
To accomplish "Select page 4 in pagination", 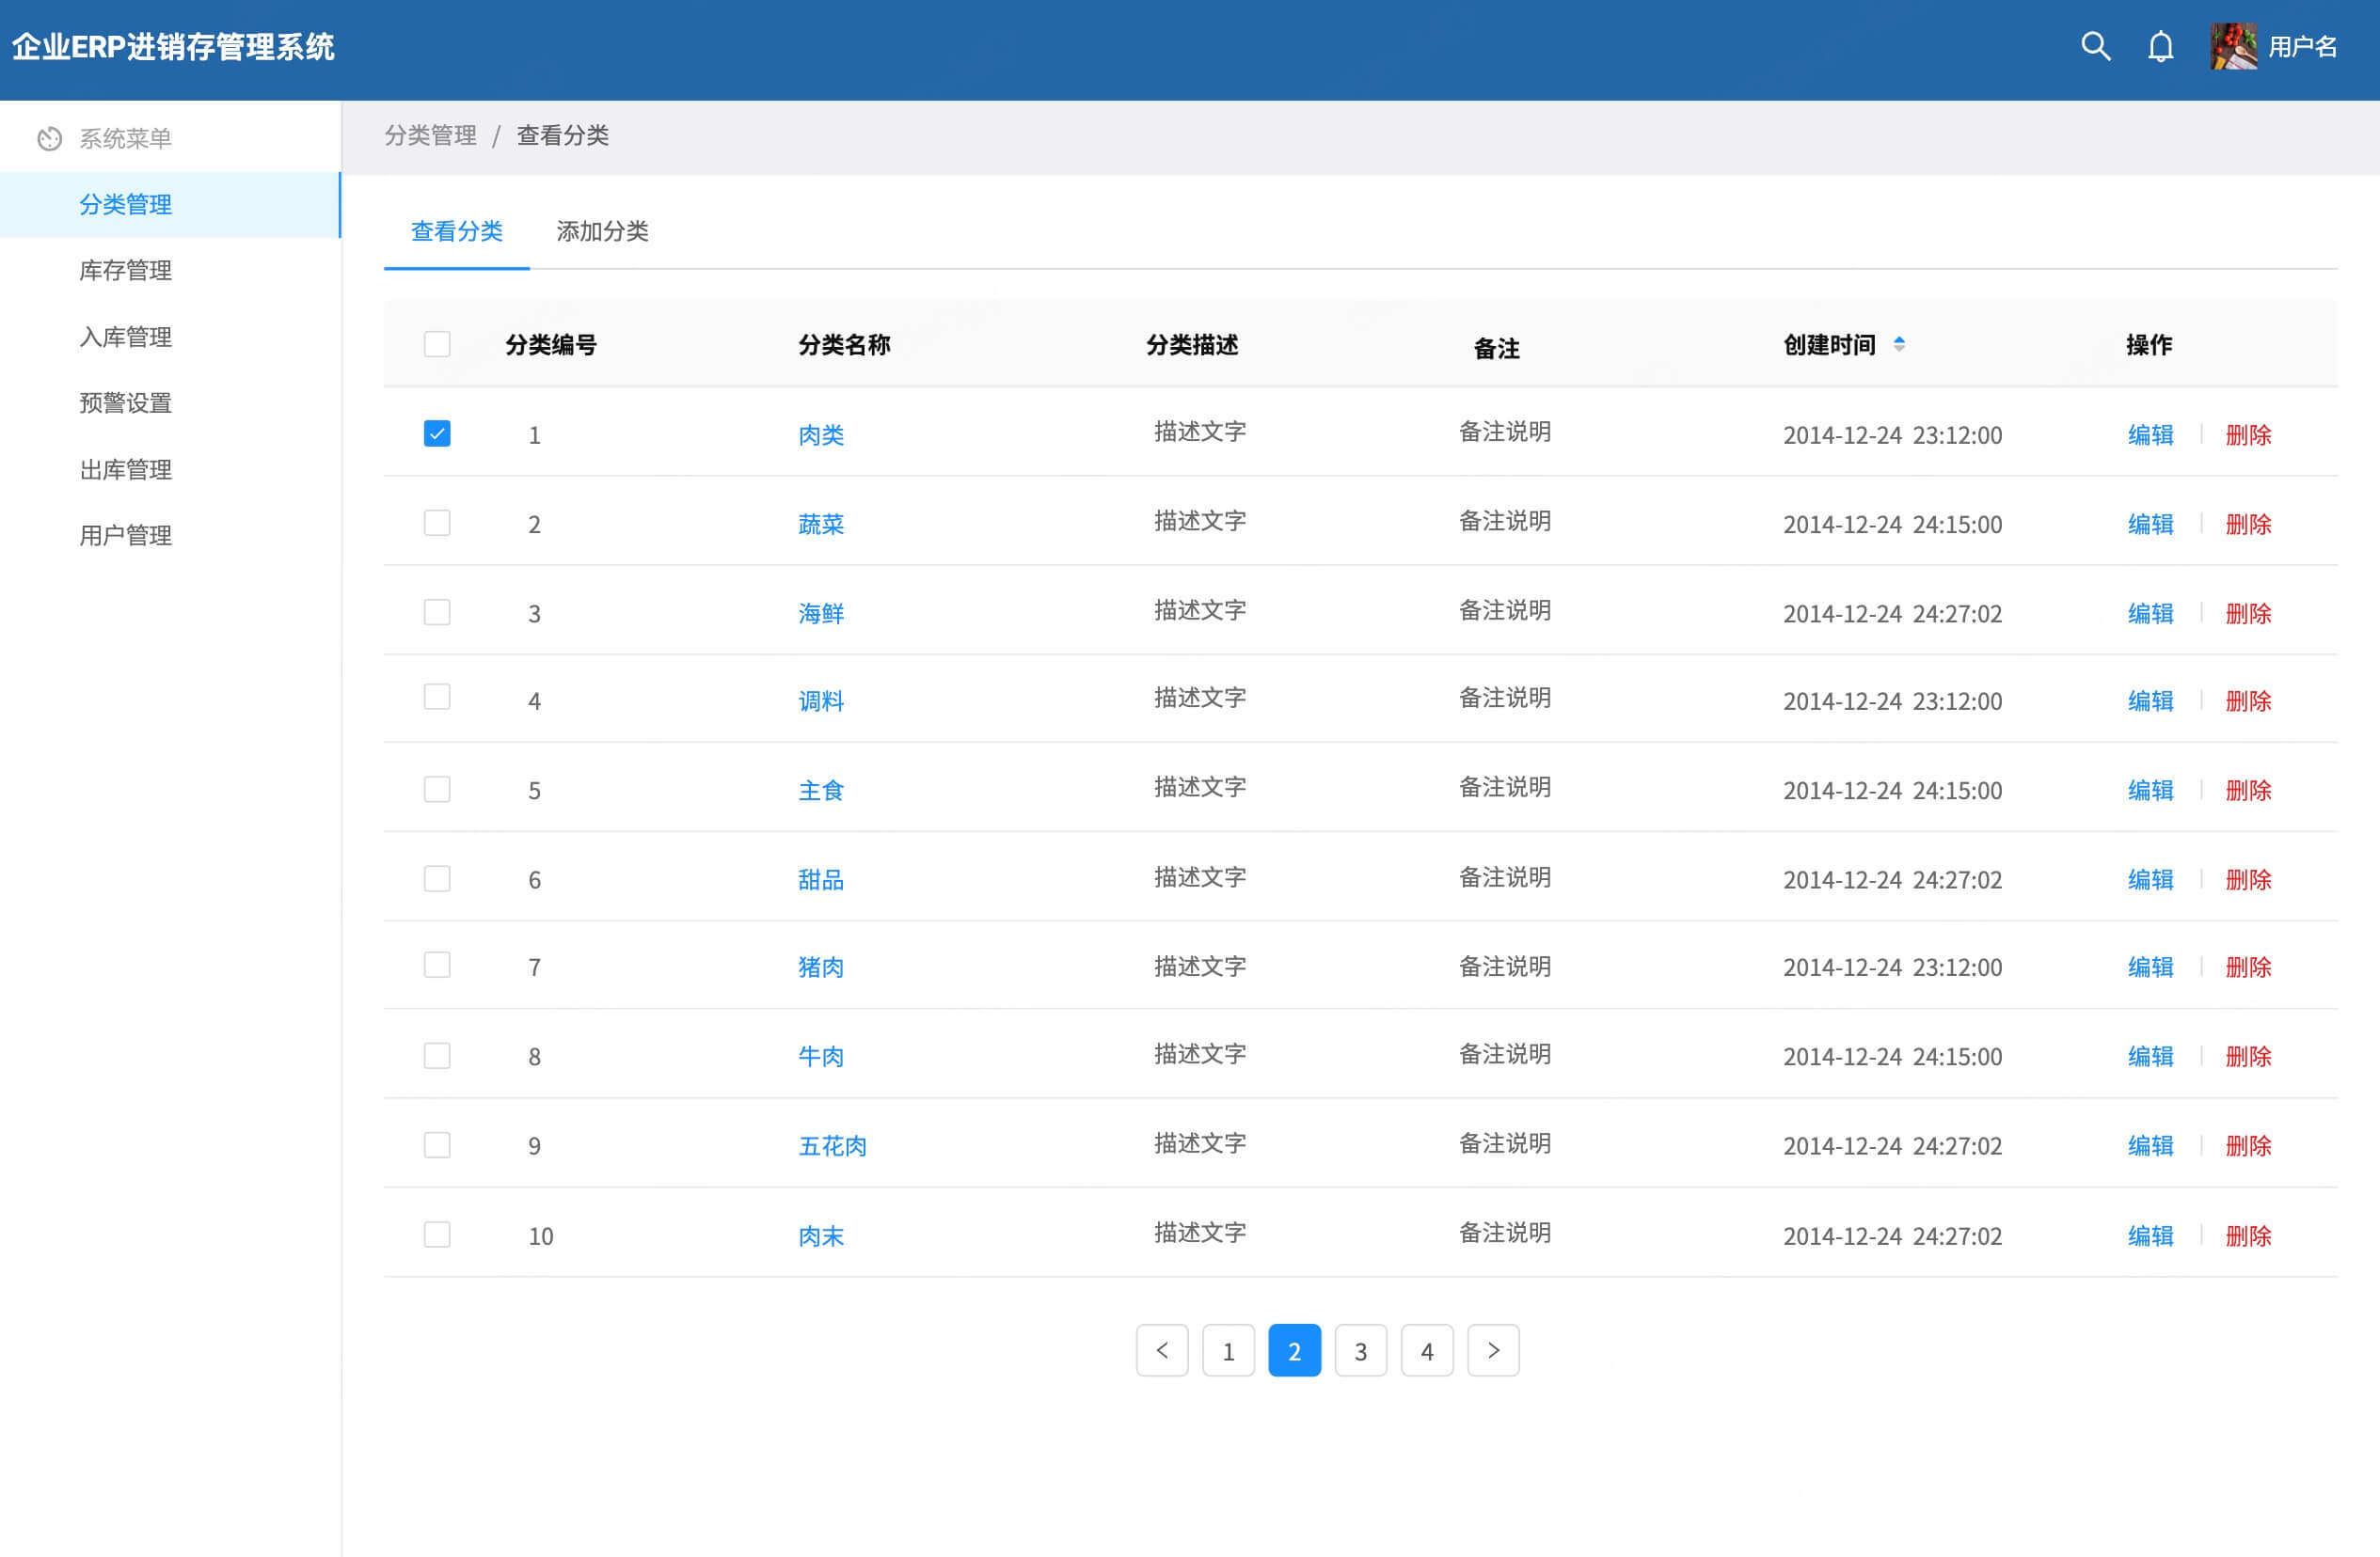I will click(x=1427, y=1350).
